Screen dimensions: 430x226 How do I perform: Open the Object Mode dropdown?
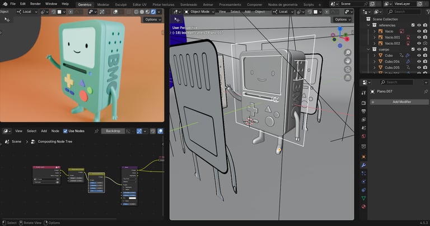click(x=199, y=12)
